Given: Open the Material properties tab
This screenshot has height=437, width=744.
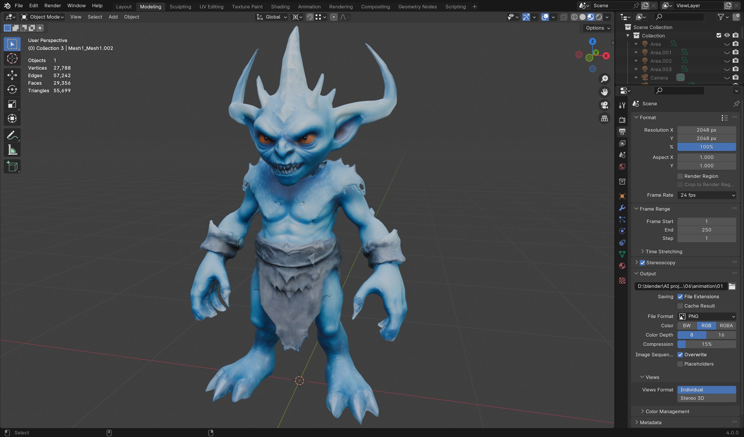Looking at the screenshot, I should pyautogui.click(x=622, y=266).
